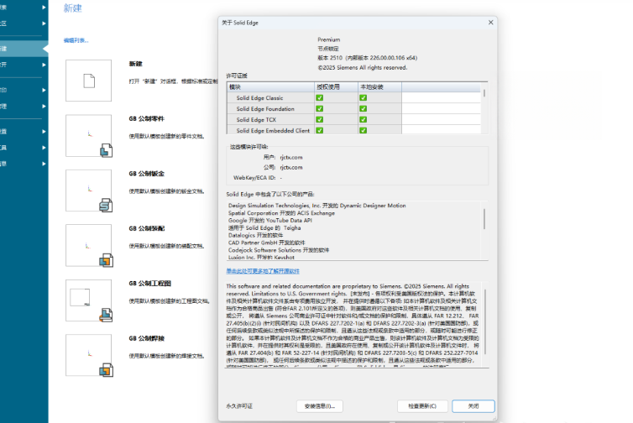Select the GB metric assembly template icon
Viewport: 633px width, 423px height.
[x=88, y=245]
